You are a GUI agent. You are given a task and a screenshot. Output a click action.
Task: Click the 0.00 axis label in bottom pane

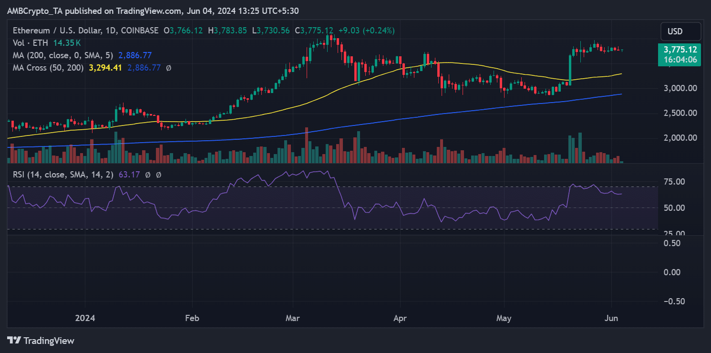tap(671, 272)
